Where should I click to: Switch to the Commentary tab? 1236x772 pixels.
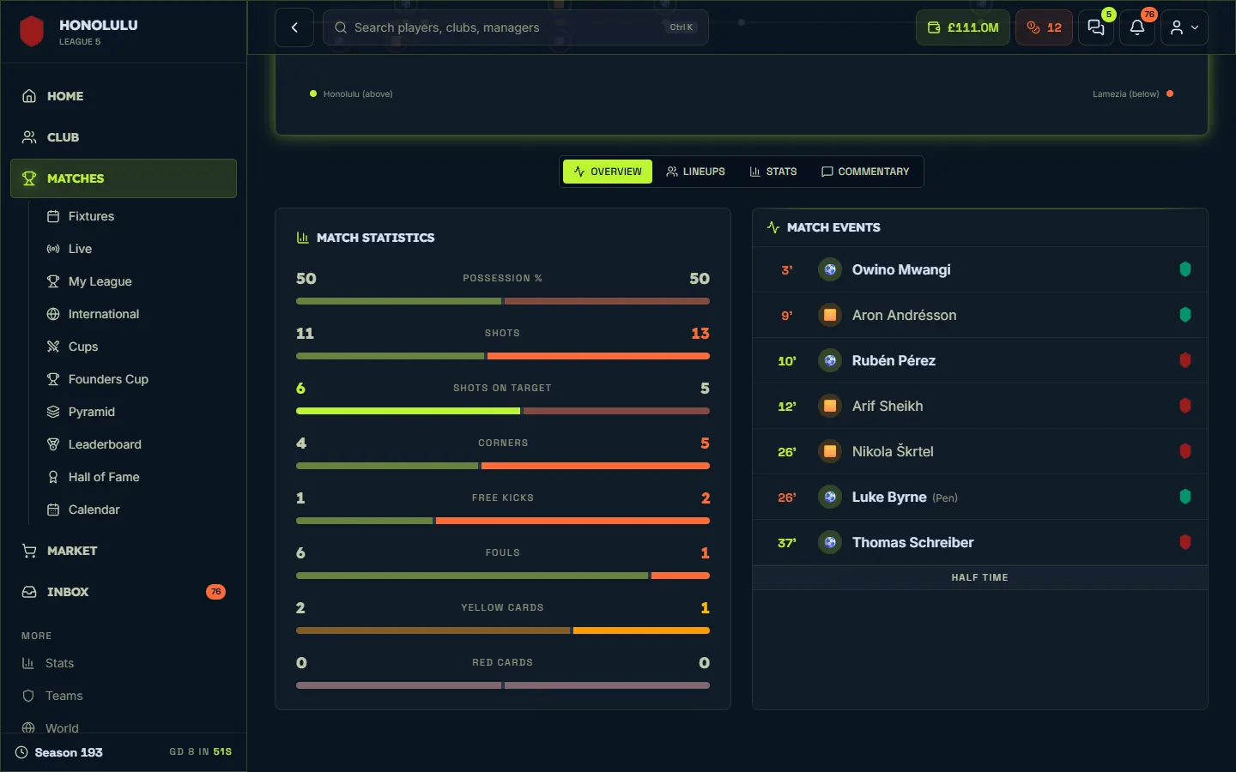point(865,172)
